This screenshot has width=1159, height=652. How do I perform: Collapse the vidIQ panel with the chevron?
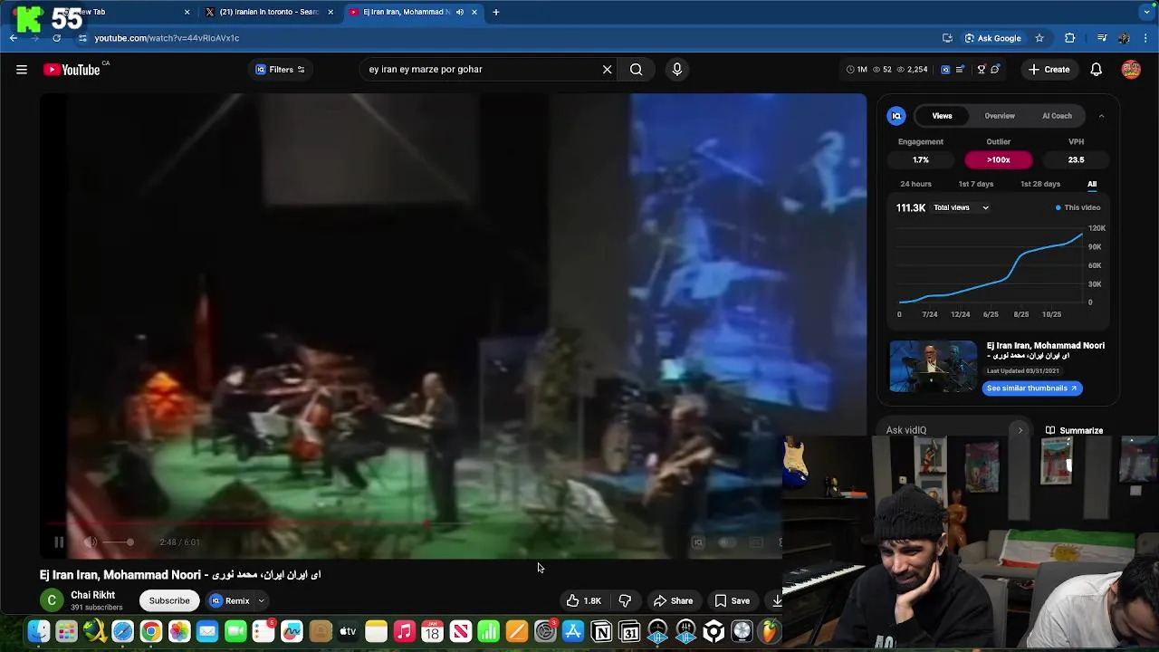[x=1101, y=116]
